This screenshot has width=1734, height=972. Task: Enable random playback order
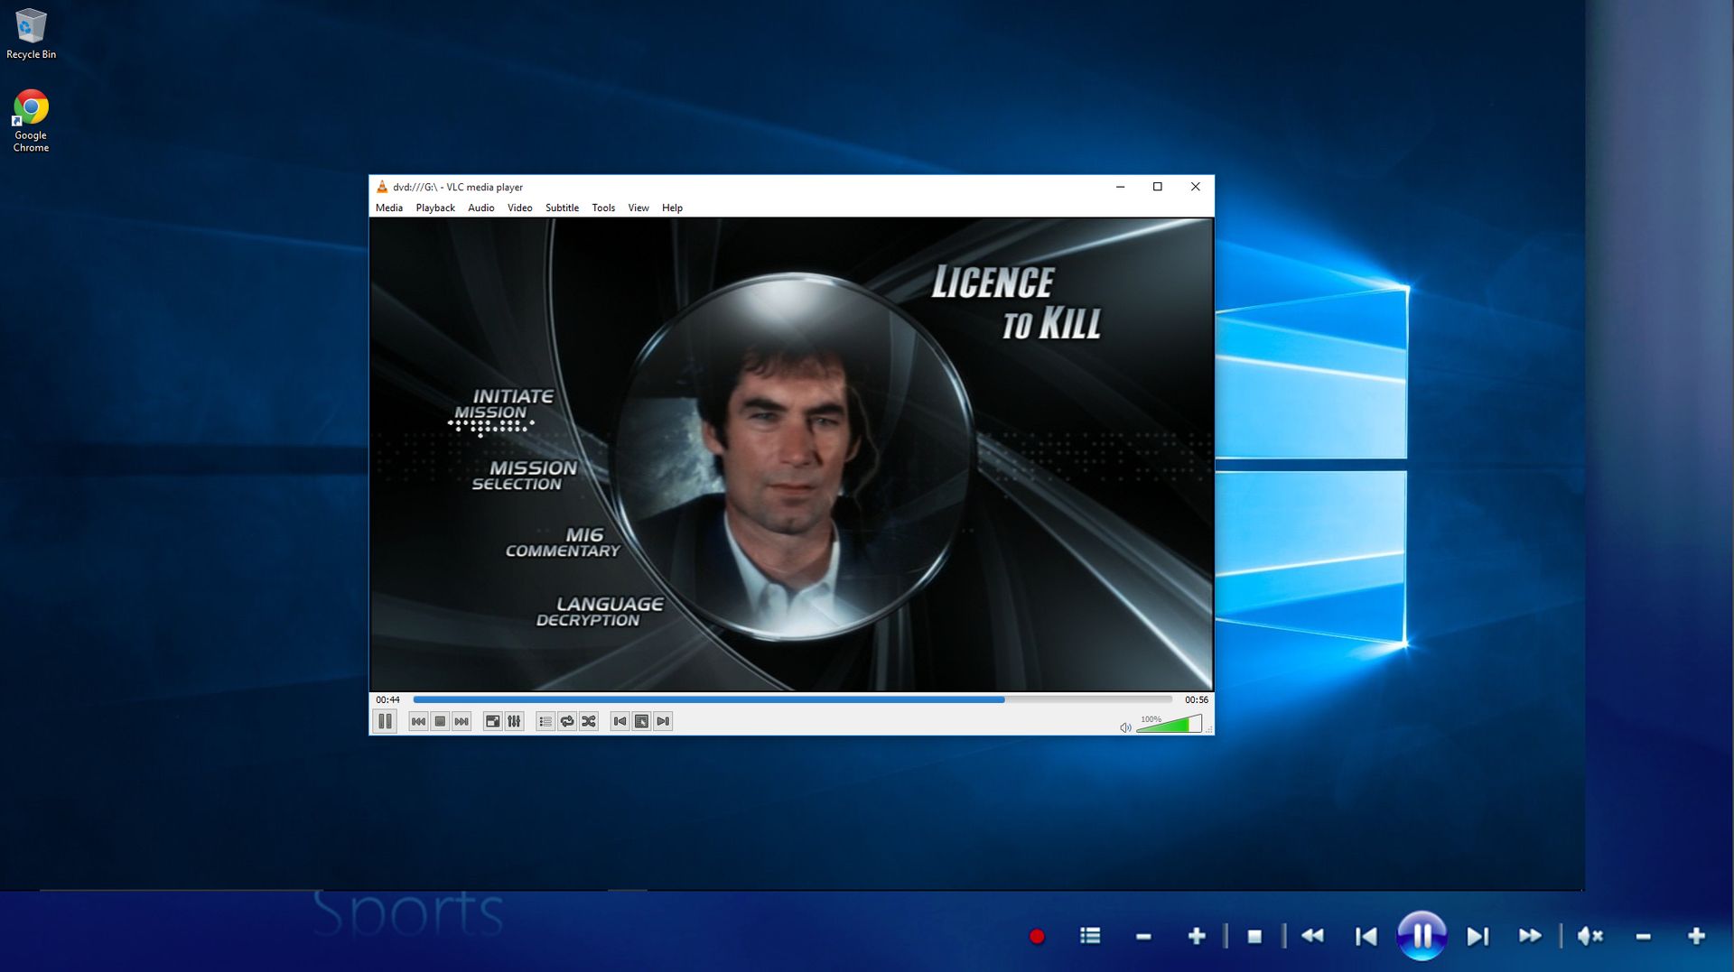click(588, 721)
